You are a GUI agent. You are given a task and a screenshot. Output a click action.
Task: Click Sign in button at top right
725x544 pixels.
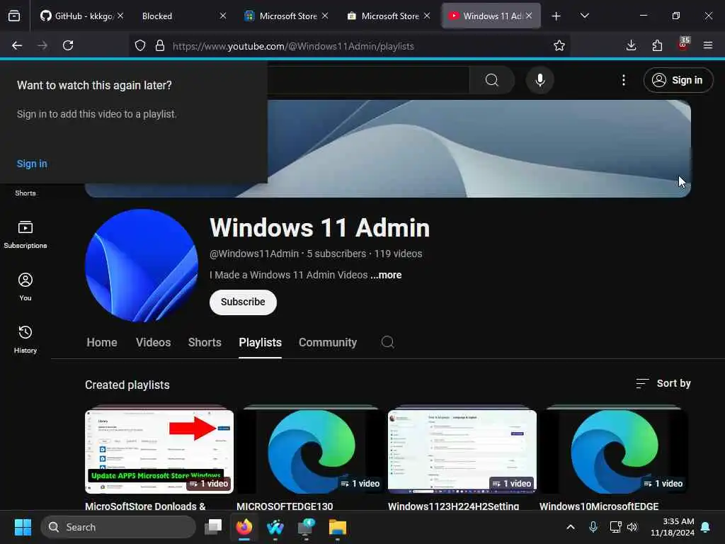678,80
